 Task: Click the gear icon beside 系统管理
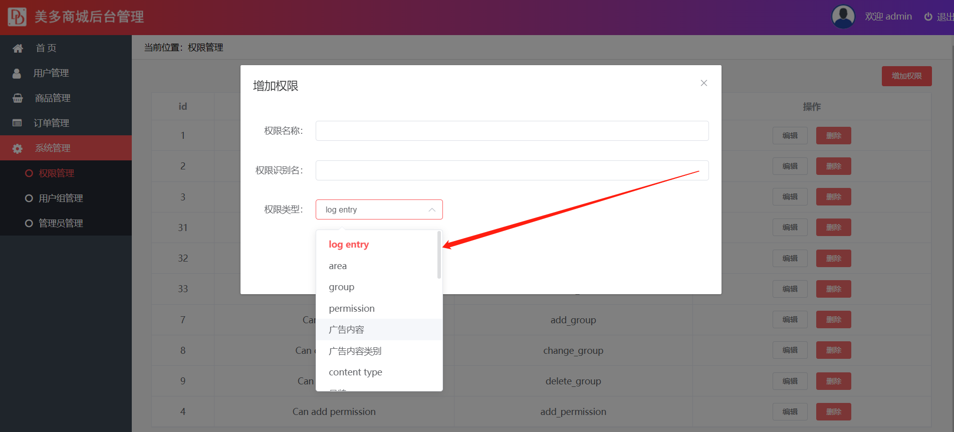[18, 148]
